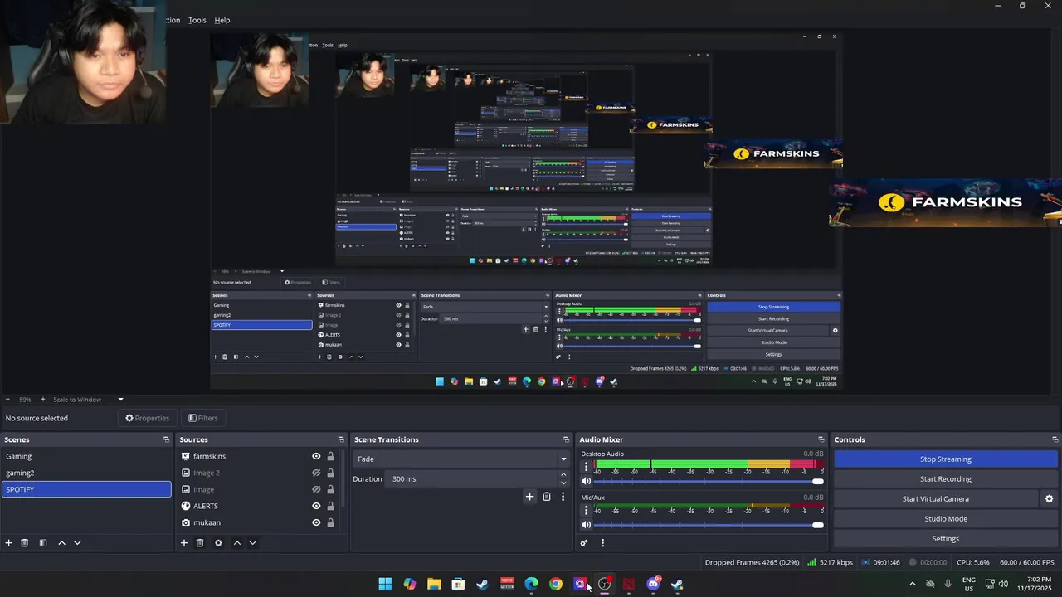Image resolution: width=1062 pixels, height=597 pixels.
Task: Open scene filters icon in Scenes panel
Action: (x=43, y=543)
